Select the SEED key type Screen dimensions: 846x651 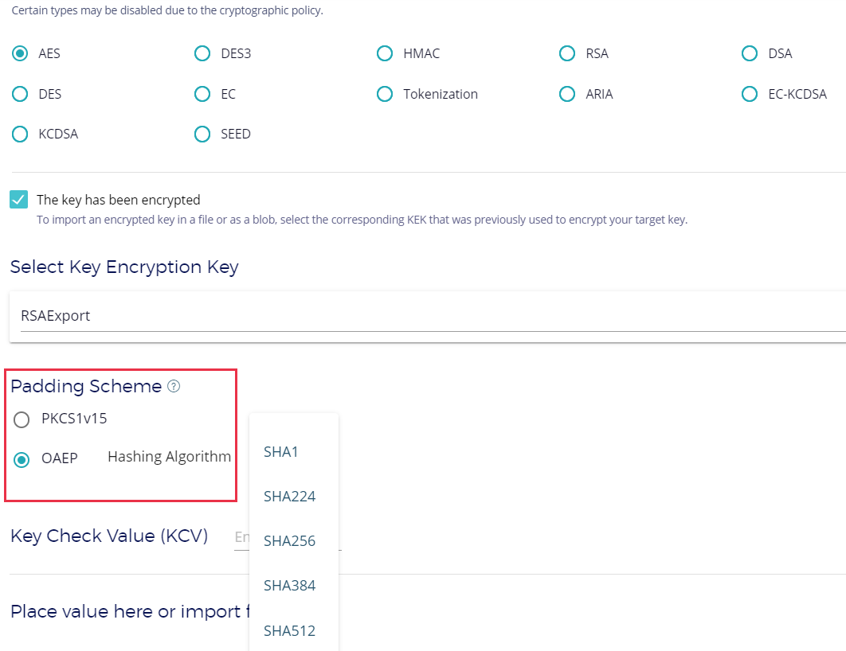tap(202, 134)
